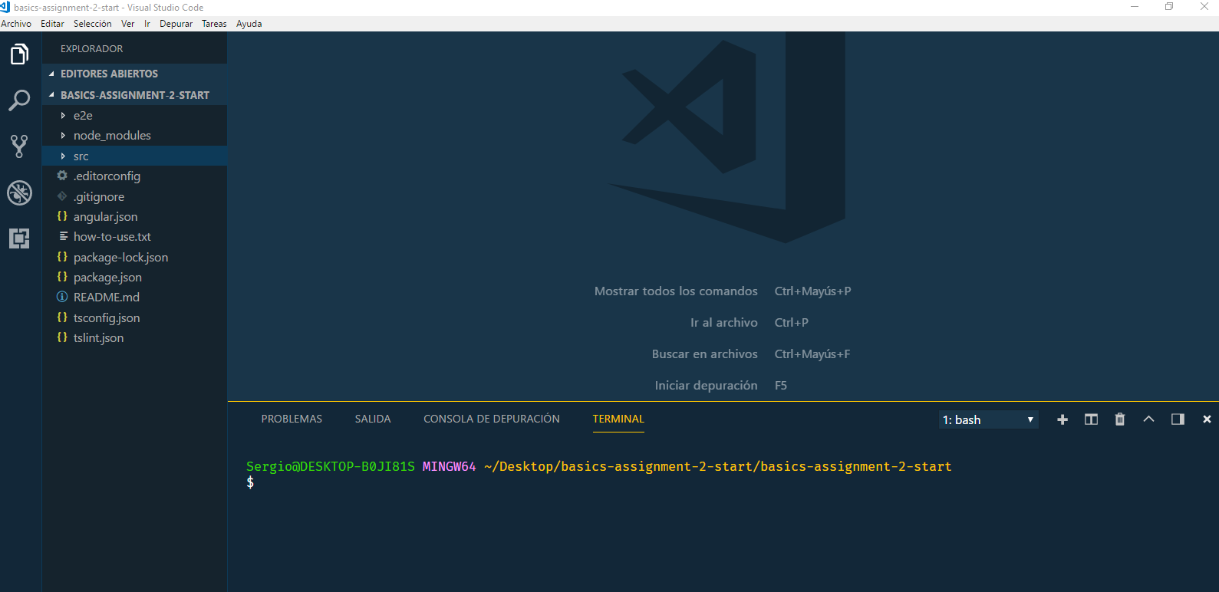Open the how-to-use.txt file

tap(112, 236)
